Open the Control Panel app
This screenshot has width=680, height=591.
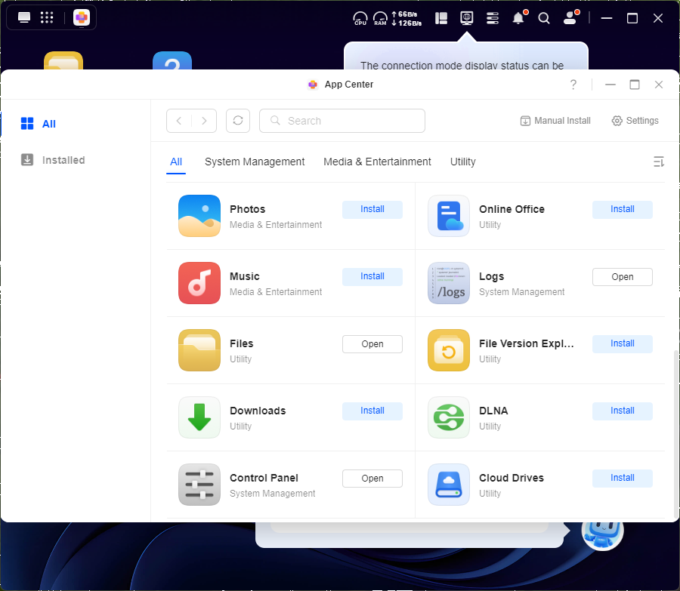click(372, 479)
